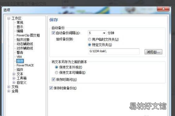Select 常规 in the options tree
The height and width of the screenshot is (116, 175).
click(x=20, y=23)
